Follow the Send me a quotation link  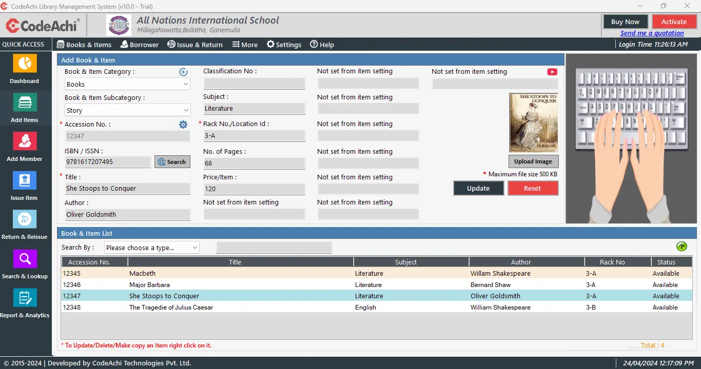click(652, 33)
